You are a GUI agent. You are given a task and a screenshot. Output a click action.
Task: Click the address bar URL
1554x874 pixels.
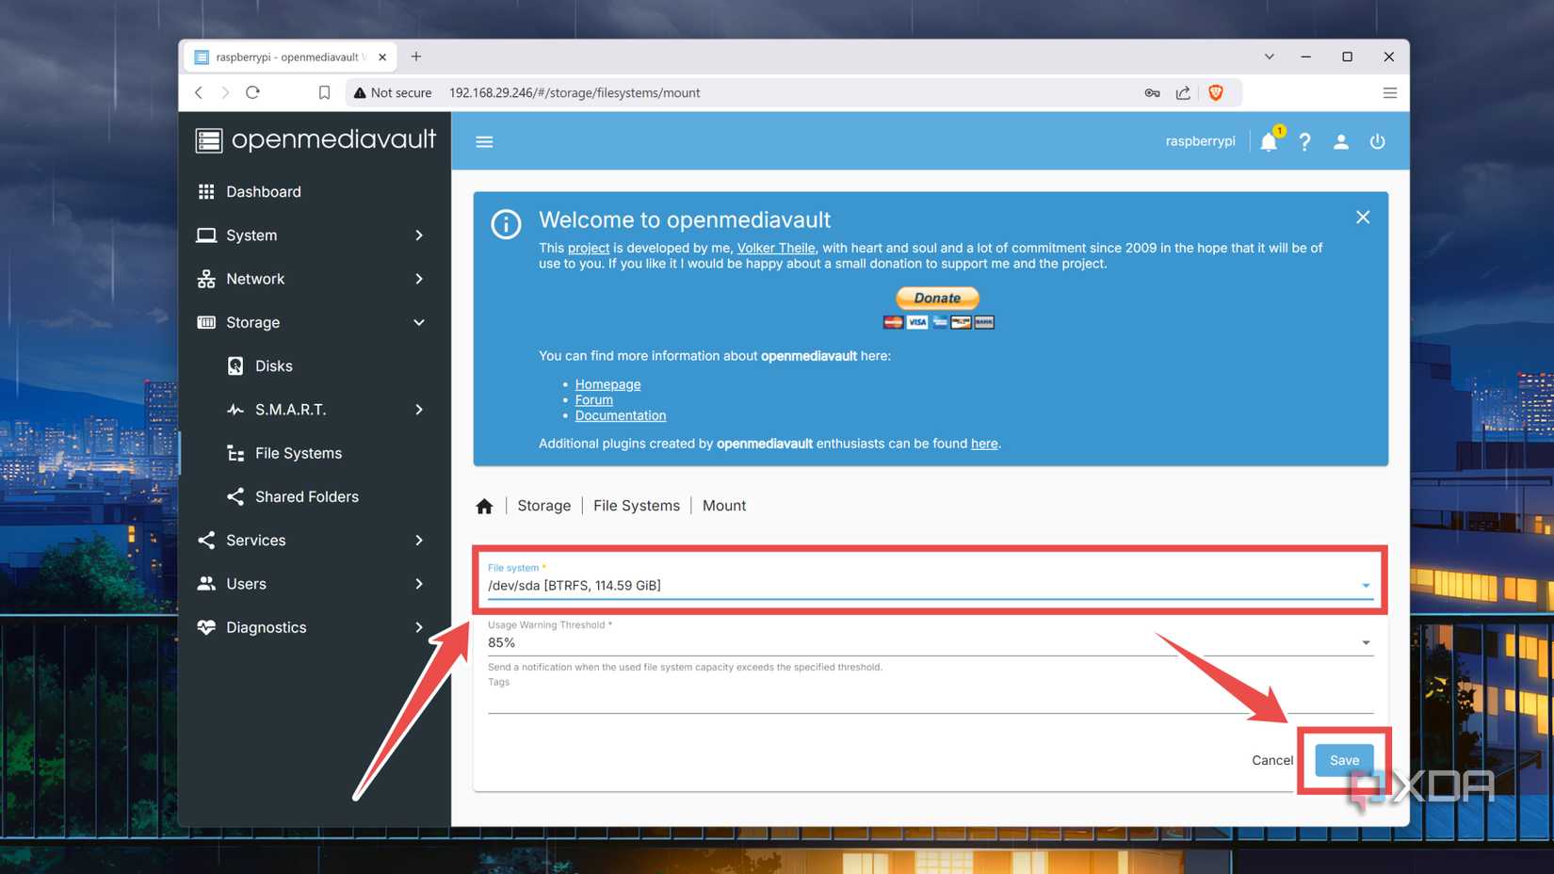(575, 92)
